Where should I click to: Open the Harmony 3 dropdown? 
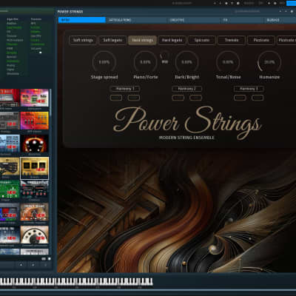(249, 89)
